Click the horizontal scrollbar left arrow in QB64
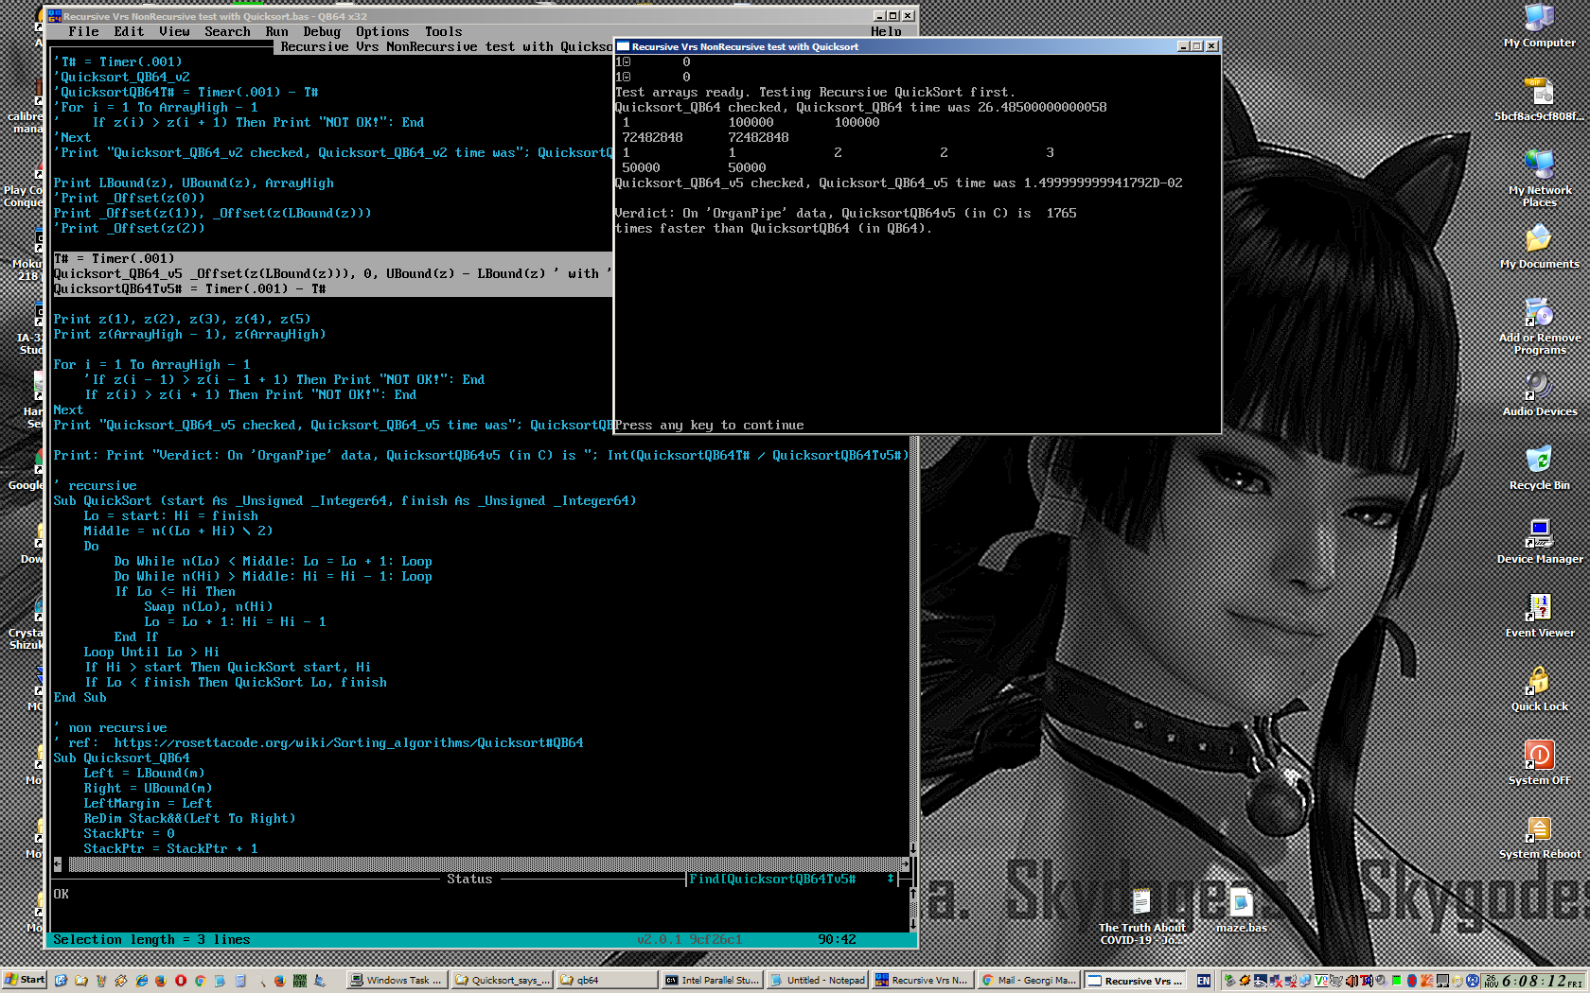This screenshot has width=1590, height=993. click(58, 863)
